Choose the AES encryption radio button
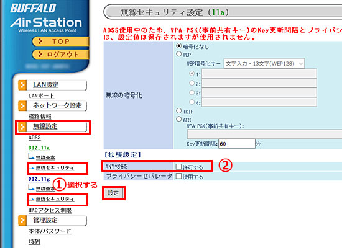 (x=179, y=119)
